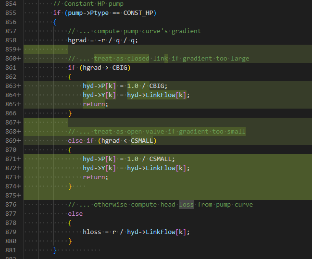Click opening brace on line 856
This screenshot has width=312, height=259.
[x=55, y=22]
